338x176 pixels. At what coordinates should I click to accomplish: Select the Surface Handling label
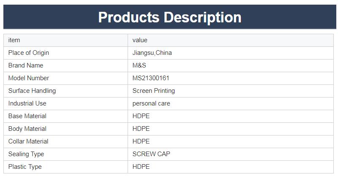coord(32,91)
